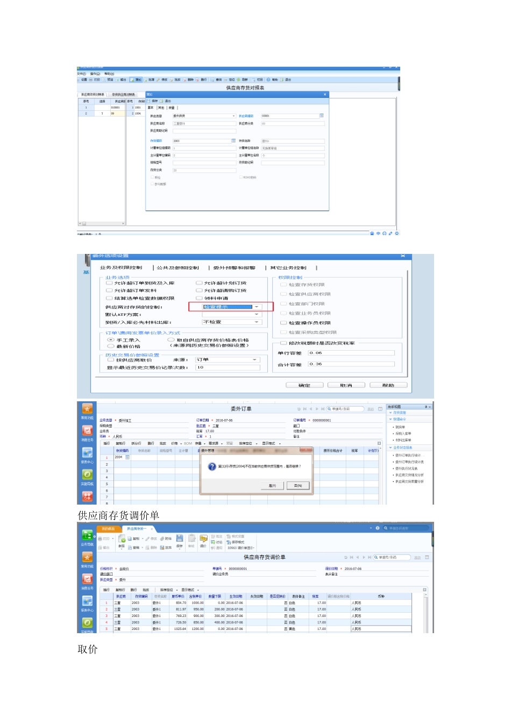Image resolution: width=511 pixels, height=723 pixels.
Task: Click 单行容差 input field showing 0.06
Action: pos(351,353)
